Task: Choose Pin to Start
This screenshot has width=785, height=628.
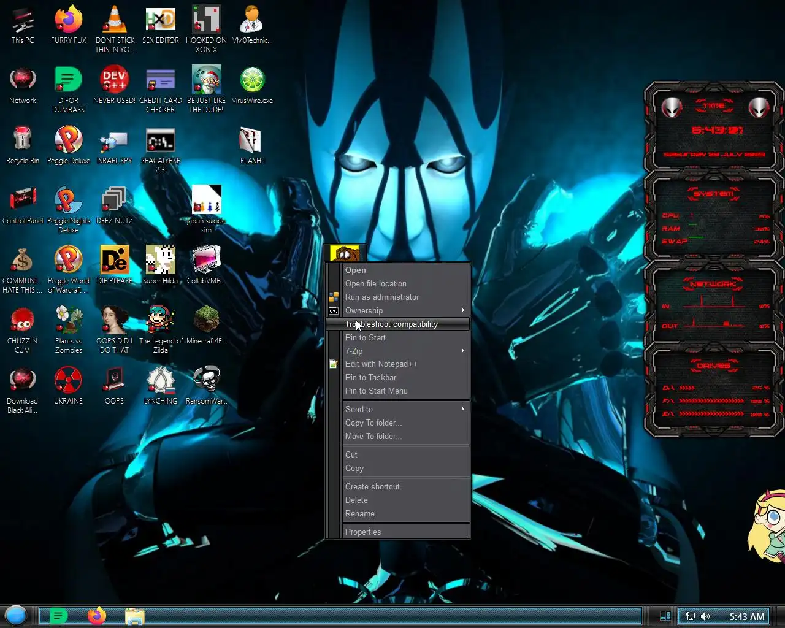Action: click(398, 337)
